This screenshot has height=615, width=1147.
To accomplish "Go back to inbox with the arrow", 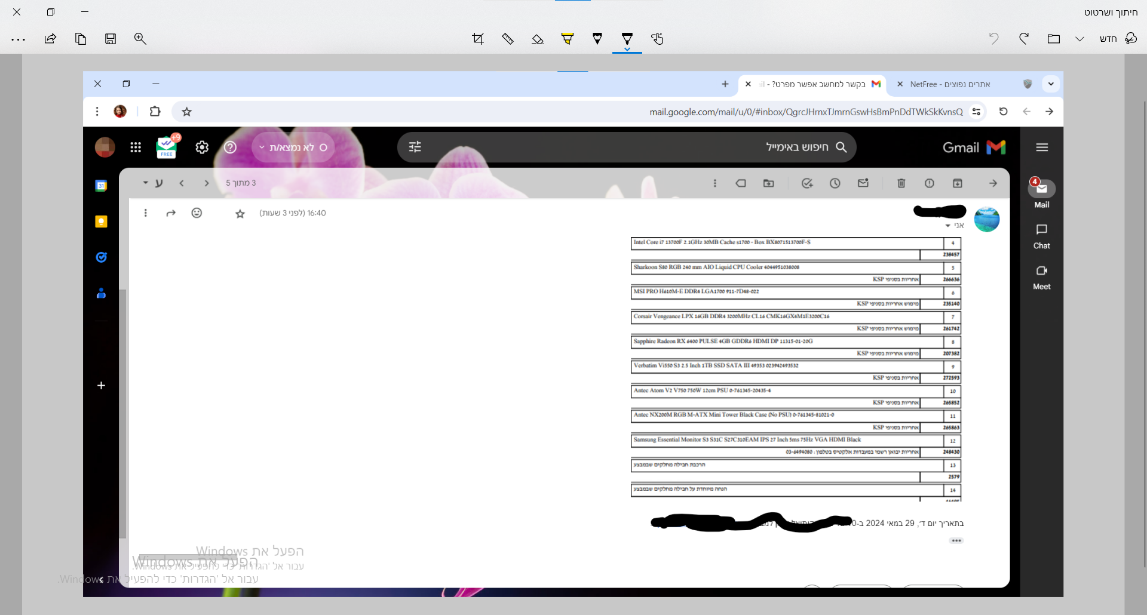I will (993, 183).
